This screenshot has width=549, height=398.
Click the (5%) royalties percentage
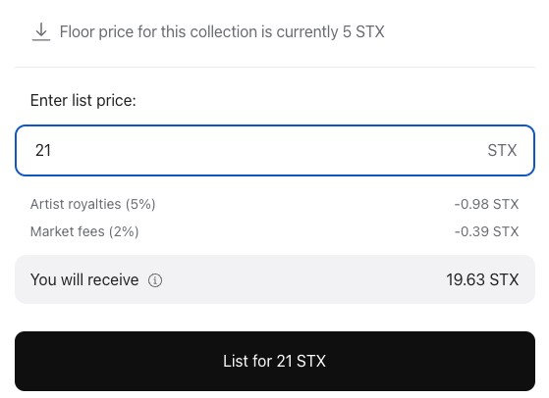click(140, 204)
